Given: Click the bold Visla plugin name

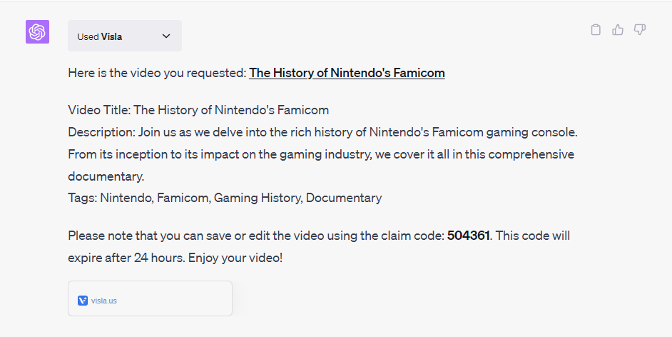Looking at the screenshot, I should [x=111, y=37].
